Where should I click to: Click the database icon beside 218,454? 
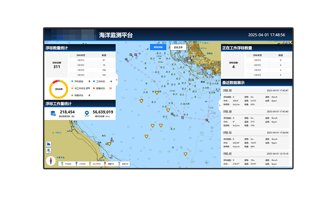click(x=53, y=113)
